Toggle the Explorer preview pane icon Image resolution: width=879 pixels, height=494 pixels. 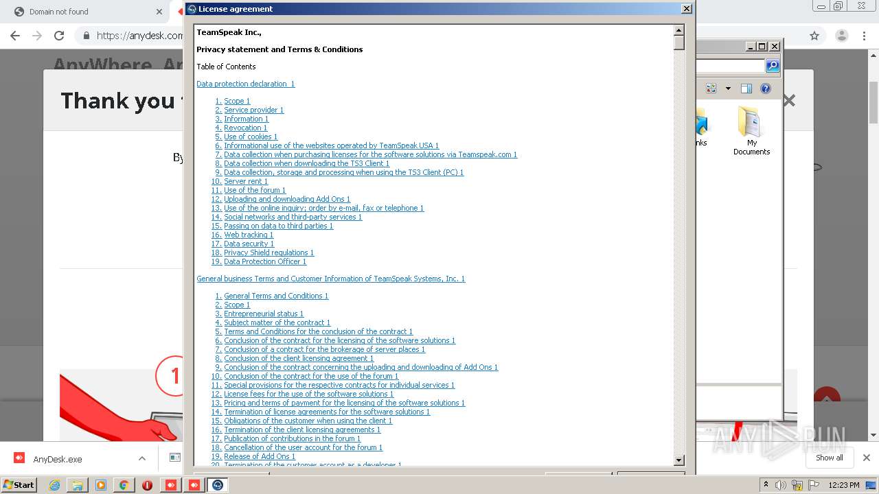[746, 89]
